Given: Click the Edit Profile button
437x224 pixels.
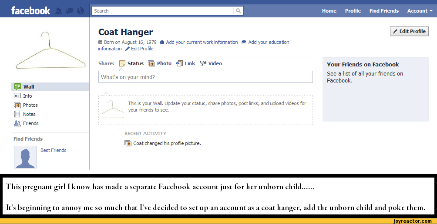Looking at the screenshot, I should coord(409,31).
